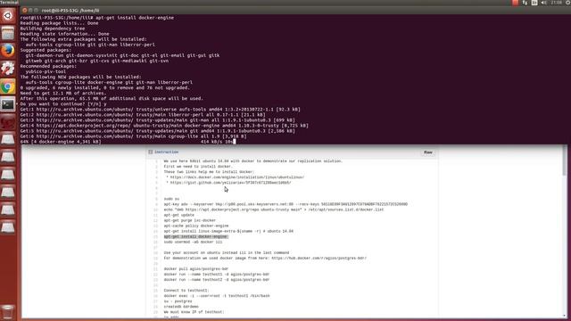Click the terminal title 'root@iii-P35-S3G: /home/iii'
Viewport: 571px width, 321px height.
(70, 11)
